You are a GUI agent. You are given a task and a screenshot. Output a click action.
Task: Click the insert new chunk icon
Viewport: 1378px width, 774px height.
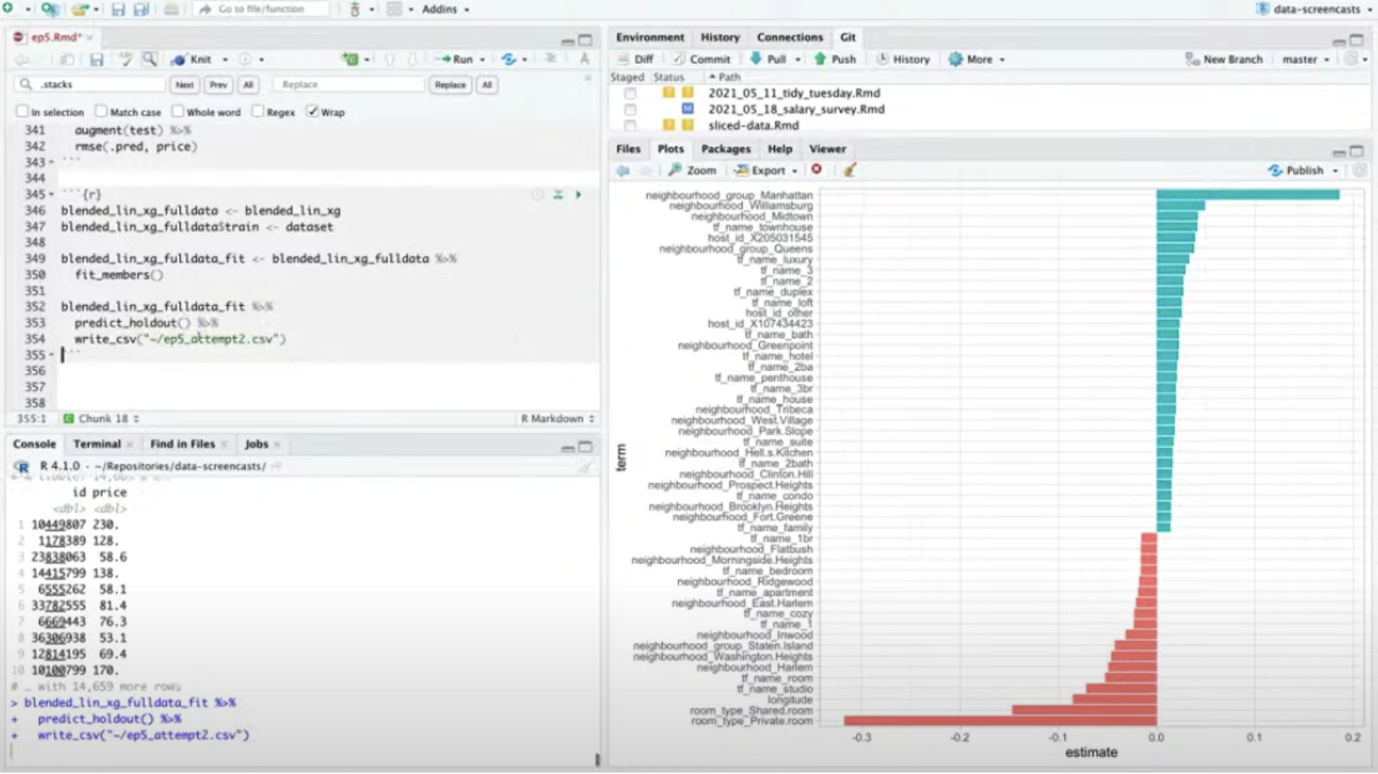[x=351, y=59]
